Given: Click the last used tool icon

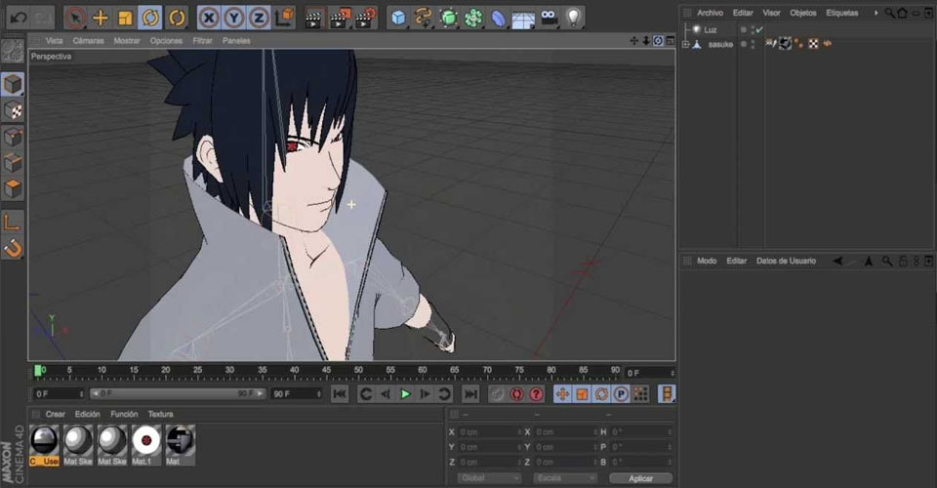Looking at the screenshot, I should 177,18.
